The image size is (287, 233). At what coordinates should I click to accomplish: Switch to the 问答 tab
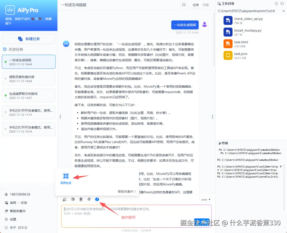[206, 5]
